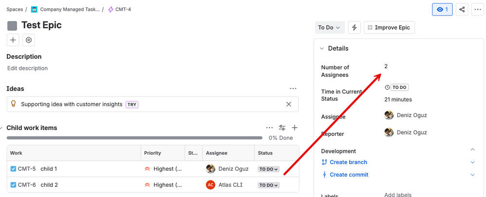The width and height of the screenshot is (486, 197).
Task: Open the Spaces breadcrumb link
Action: pyautogui.click(x=15, y=9)
